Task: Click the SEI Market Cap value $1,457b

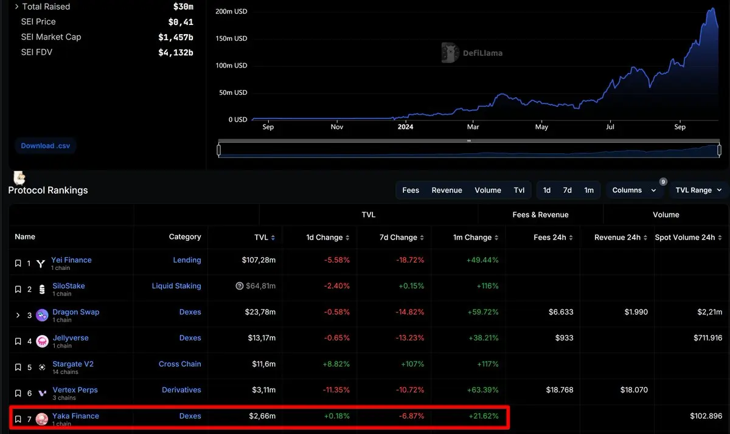Action: (x=176, y=37)
